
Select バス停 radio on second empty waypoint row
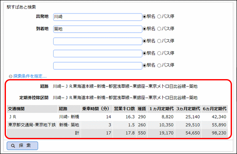(159, 53)
